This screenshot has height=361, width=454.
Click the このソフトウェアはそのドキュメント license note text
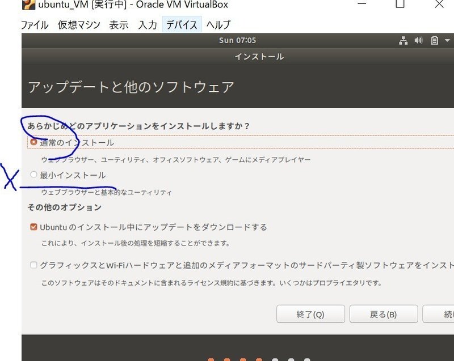(212, 283)
